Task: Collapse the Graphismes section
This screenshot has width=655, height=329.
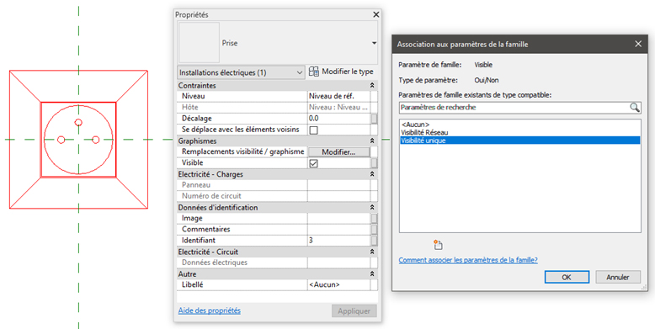Action: click(x=372, y=141)
